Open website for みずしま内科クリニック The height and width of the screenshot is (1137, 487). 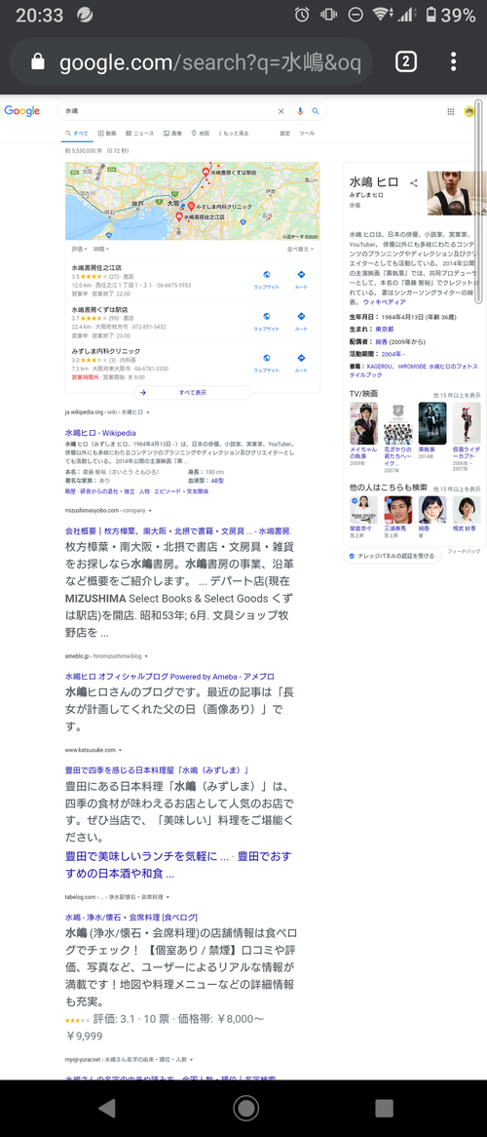267,363
